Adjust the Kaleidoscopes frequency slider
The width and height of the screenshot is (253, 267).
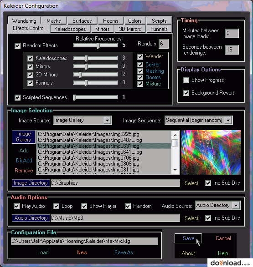[95, 58]
